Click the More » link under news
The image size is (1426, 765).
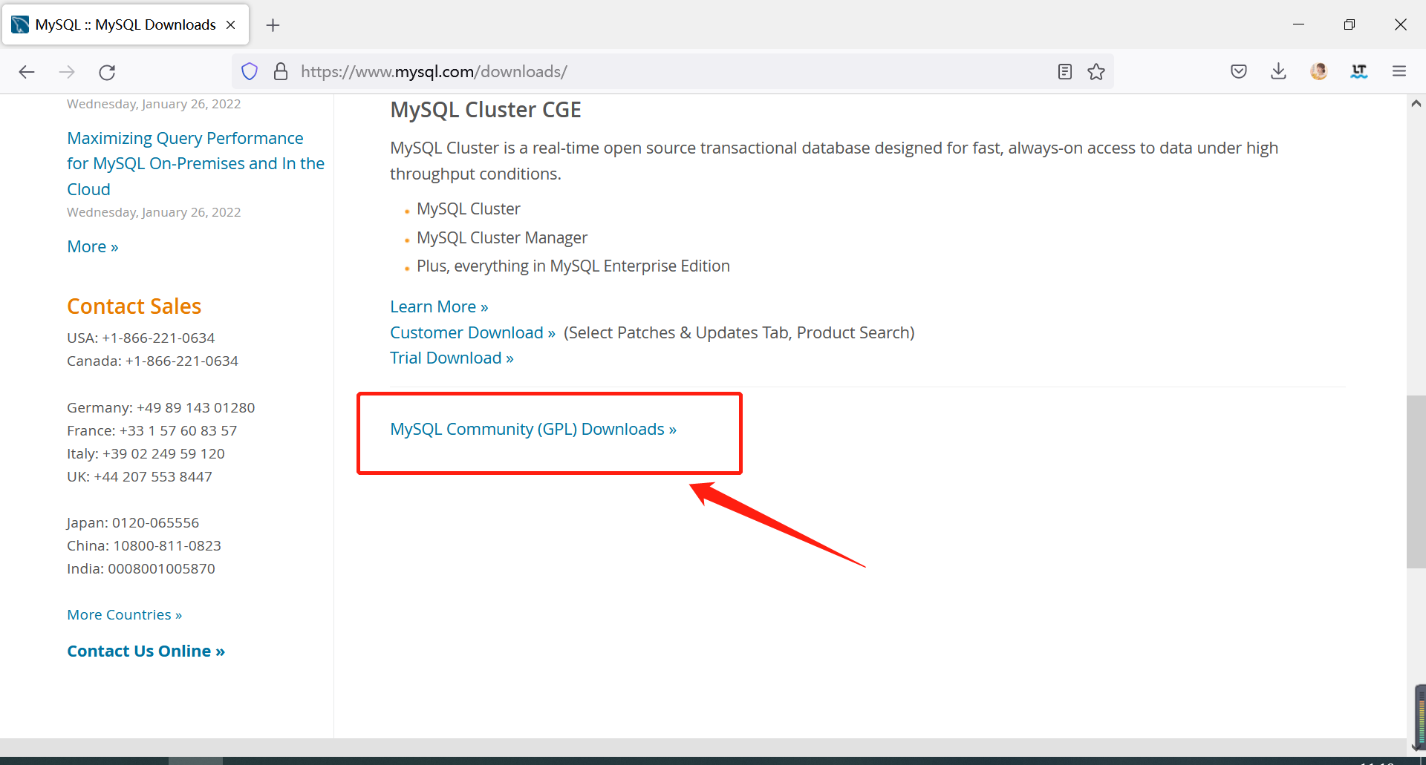[x=93, y=246]
